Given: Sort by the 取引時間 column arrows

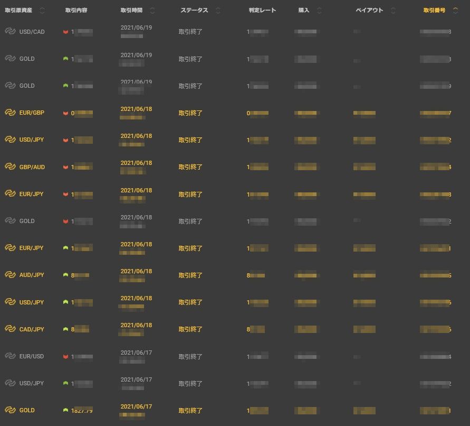Looking at the screenshot, I should point(152,10).
